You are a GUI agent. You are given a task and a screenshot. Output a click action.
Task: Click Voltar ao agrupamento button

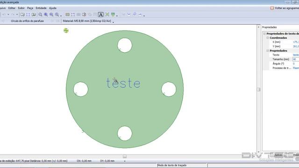tap(285, 8)
